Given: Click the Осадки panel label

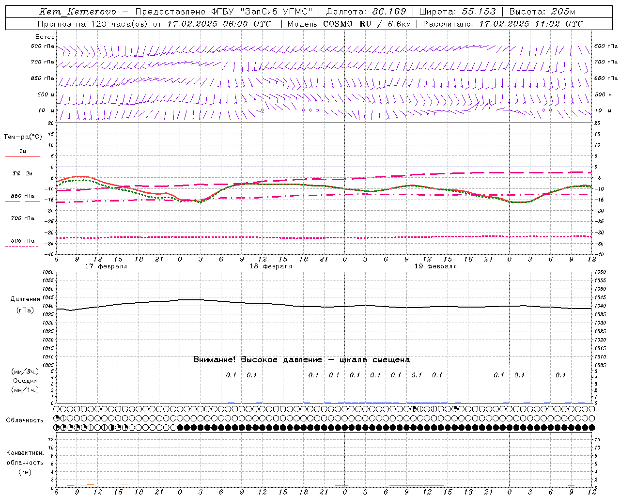Looking at the screenshot, I should [x=25, y=381].
